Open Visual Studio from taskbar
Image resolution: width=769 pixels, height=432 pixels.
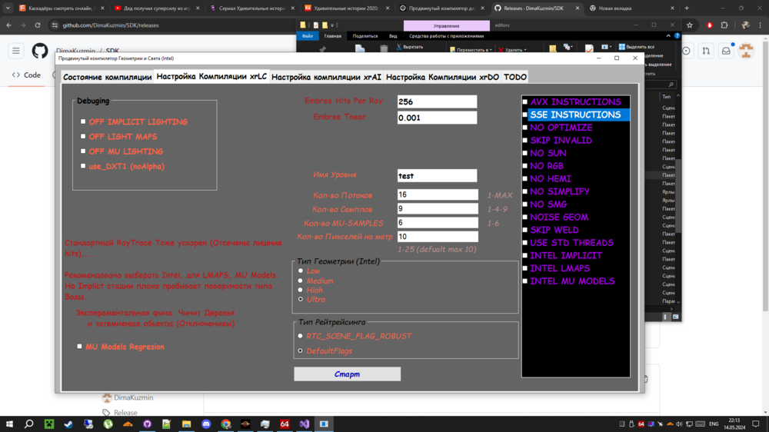click(x=304, y=424)
